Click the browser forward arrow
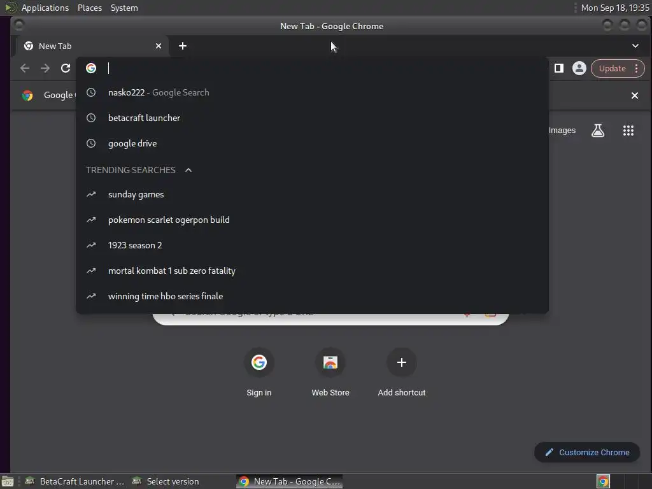 tap(45, 68)
